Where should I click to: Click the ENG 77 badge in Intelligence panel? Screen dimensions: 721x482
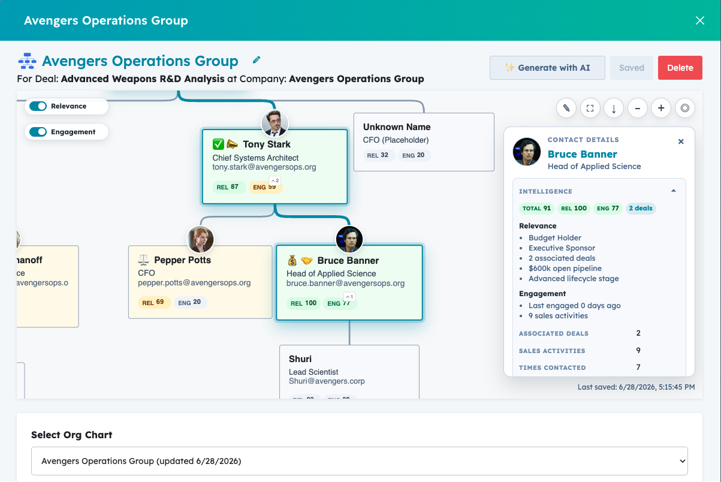point(607,209)
